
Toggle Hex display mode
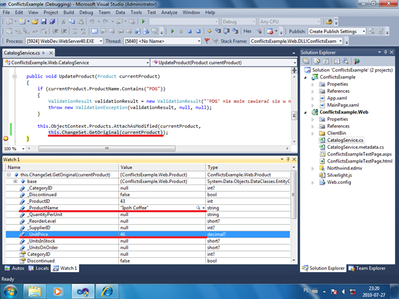point(248,31)
